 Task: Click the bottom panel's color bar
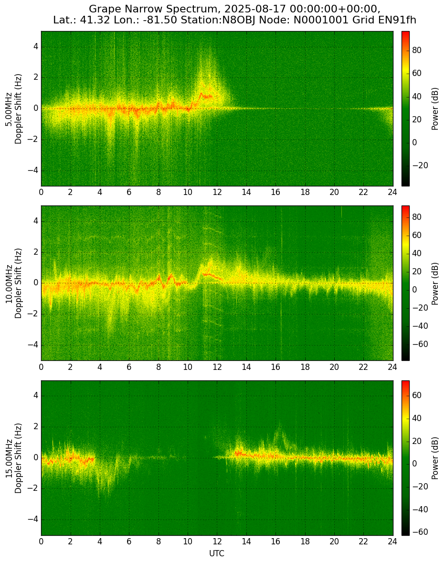tap(405, 458)
